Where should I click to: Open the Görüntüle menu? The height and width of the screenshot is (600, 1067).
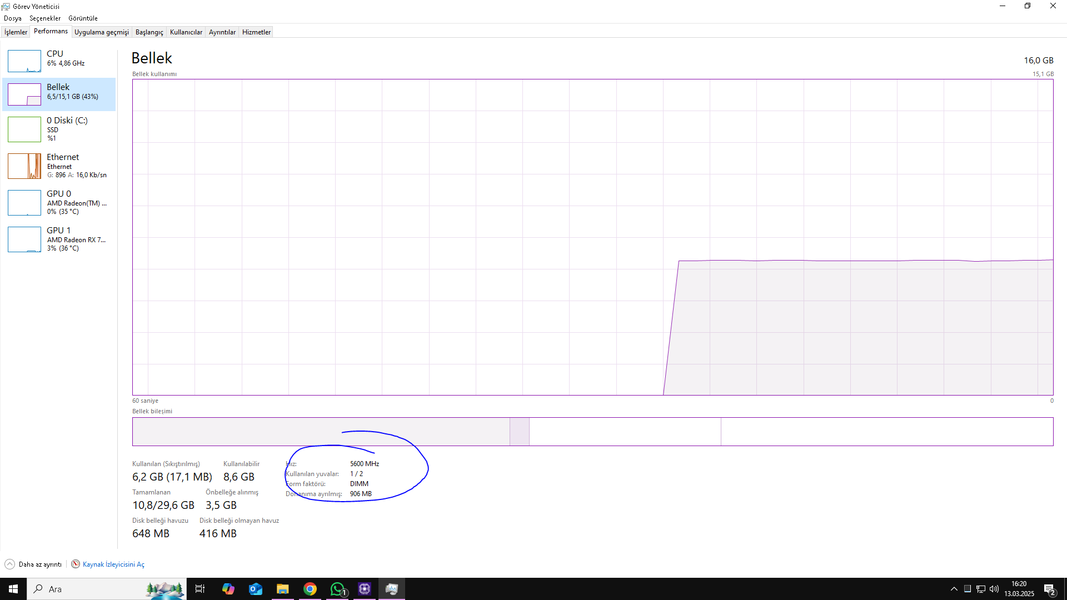point(83,18)
